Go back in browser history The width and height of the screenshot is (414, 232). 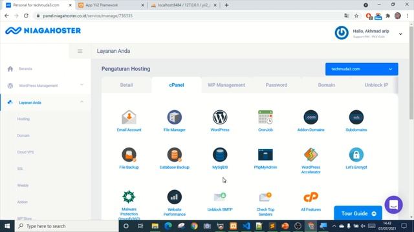[7, 15]
